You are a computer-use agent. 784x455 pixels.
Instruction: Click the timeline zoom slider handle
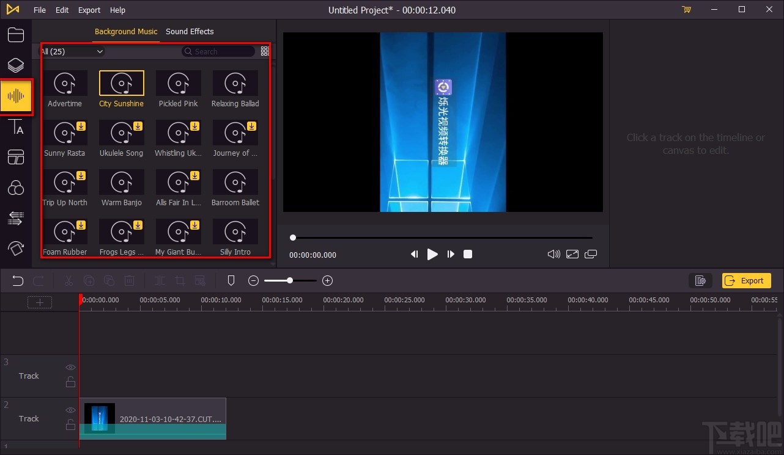tap(290, 280)
